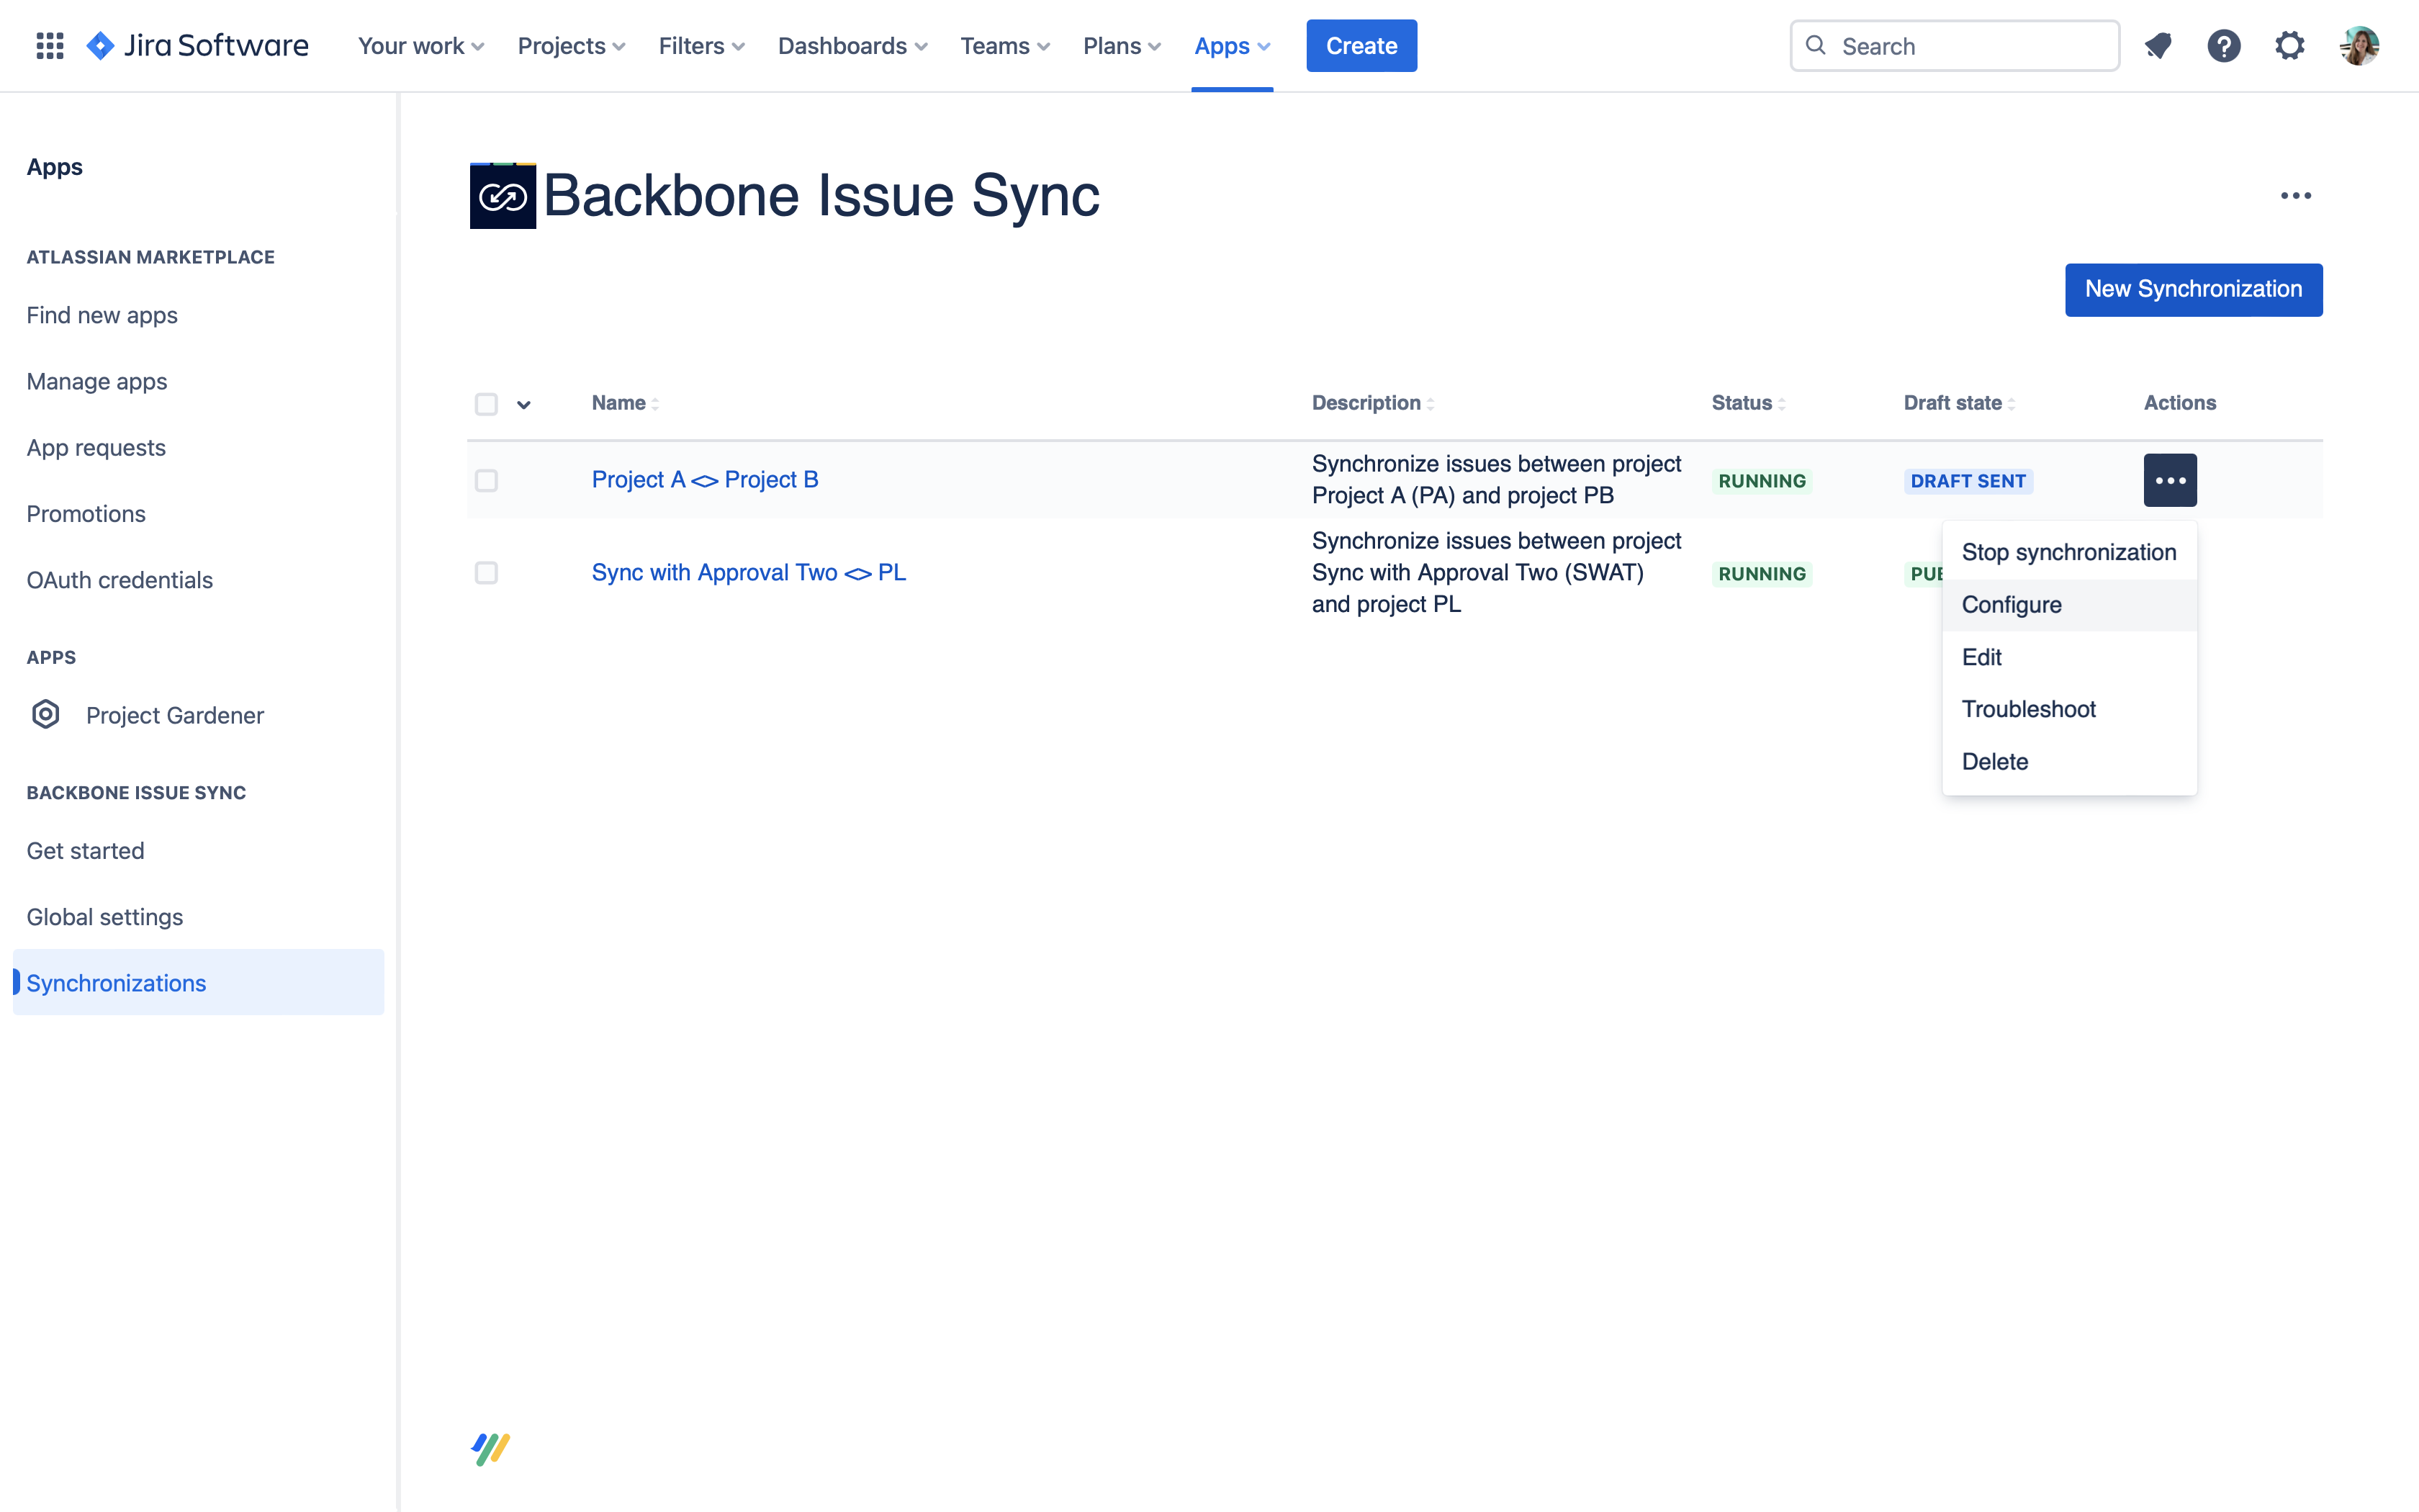Screen dimensions: 2419x1512
Task: Open the Filters dropdown
Action: [702, 46]
